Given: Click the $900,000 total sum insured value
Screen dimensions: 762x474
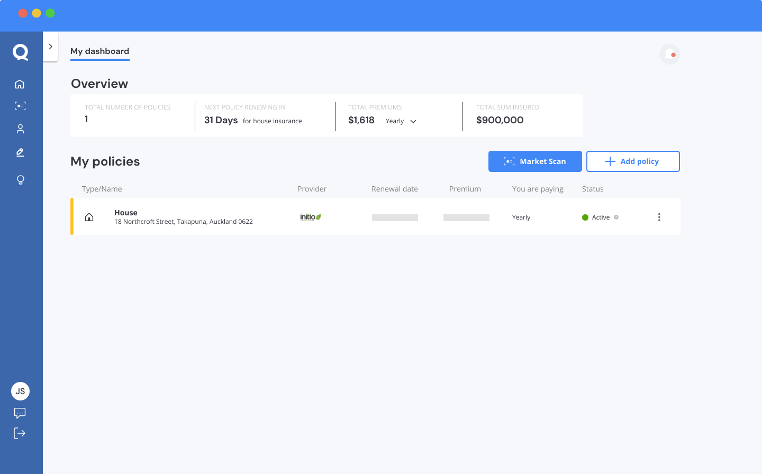Looking at the screenshot, I should (x=500, y=120).
